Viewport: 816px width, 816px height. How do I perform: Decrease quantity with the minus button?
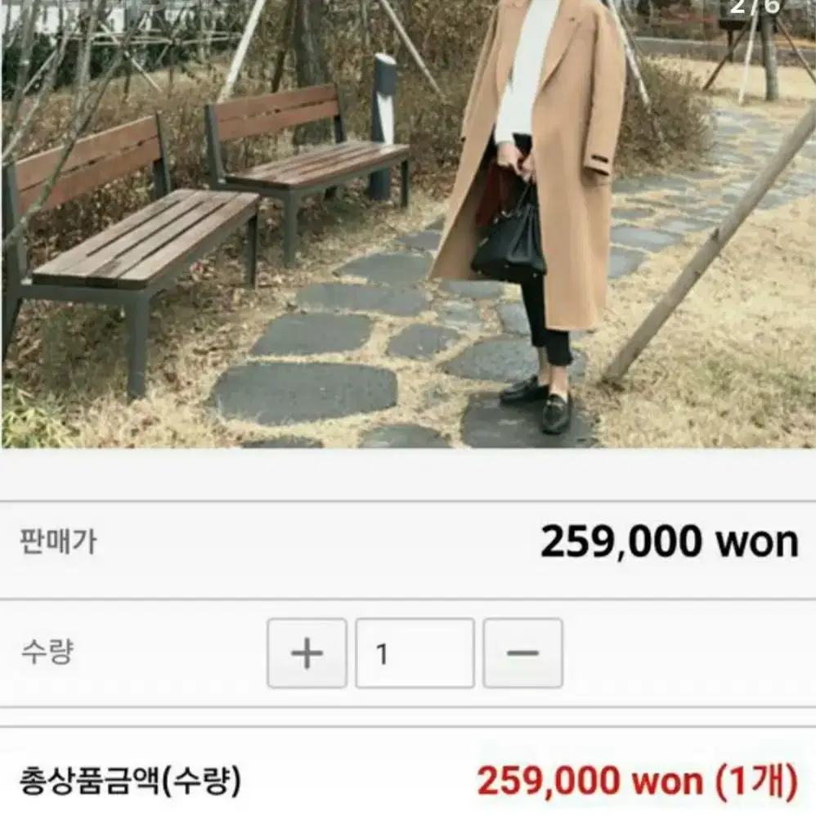click(522, 653)
